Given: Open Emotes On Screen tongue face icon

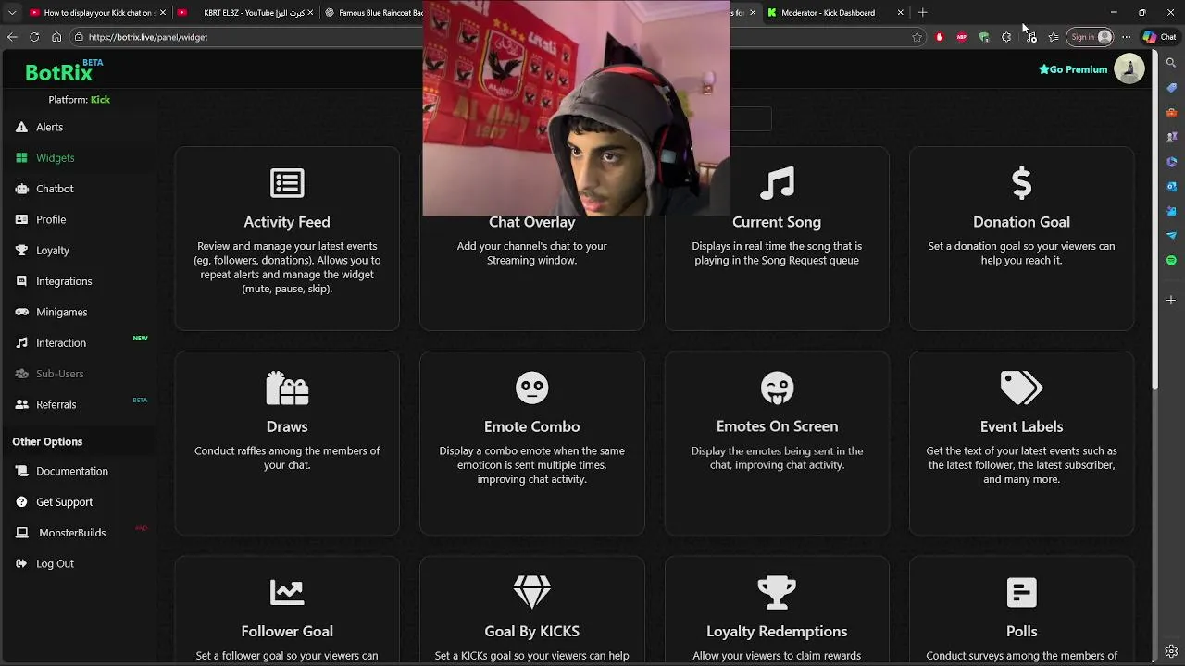Looking at the screenshot, I should 777,388.
